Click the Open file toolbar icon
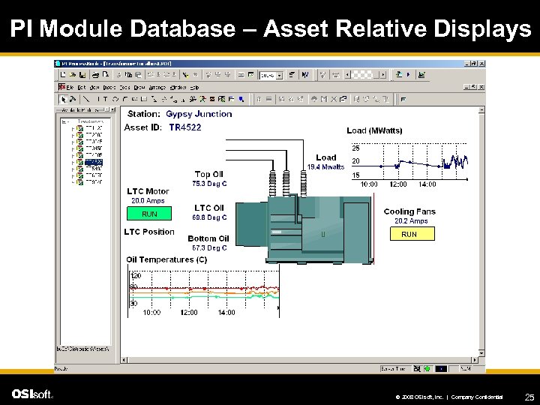Image resolution: width=540 pixels, height=405 pixels. pyautogui.click(x=73, y=75)
